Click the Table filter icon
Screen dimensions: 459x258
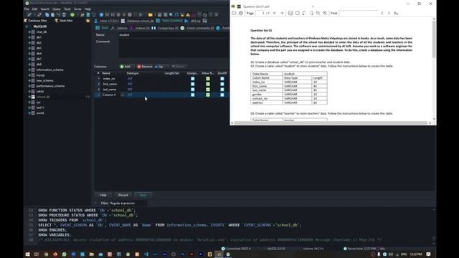(57, 21)
